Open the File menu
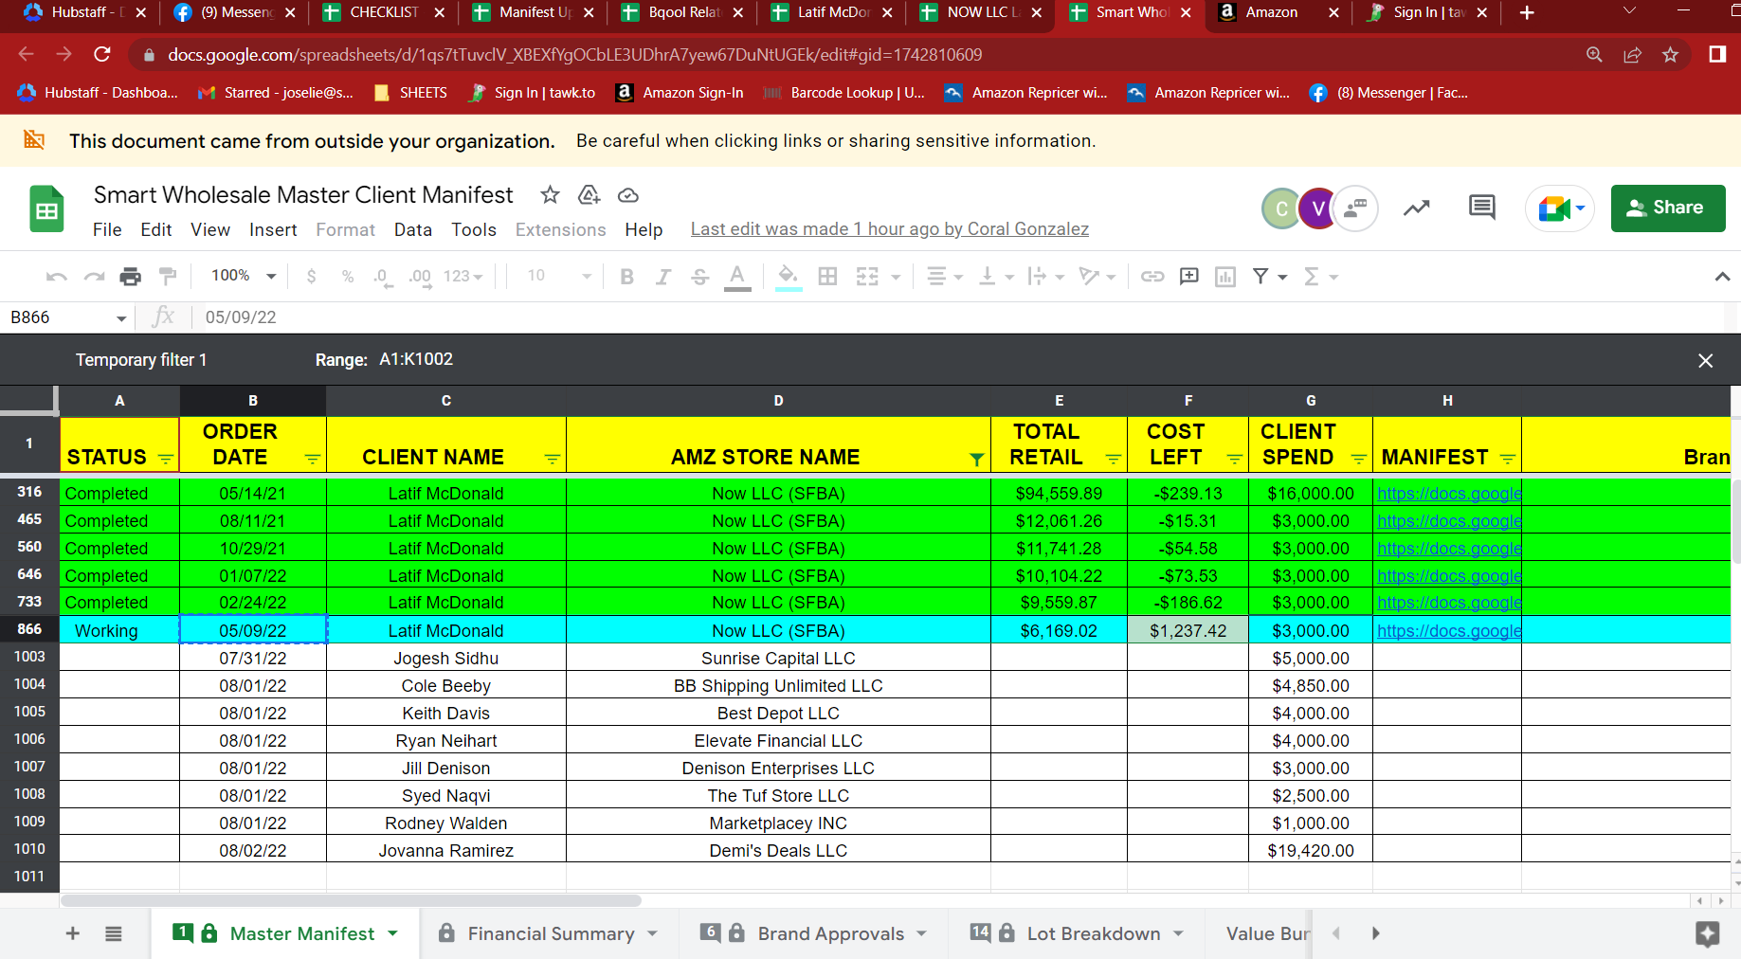The image size is (1741, 959). [x=107, y=230]
